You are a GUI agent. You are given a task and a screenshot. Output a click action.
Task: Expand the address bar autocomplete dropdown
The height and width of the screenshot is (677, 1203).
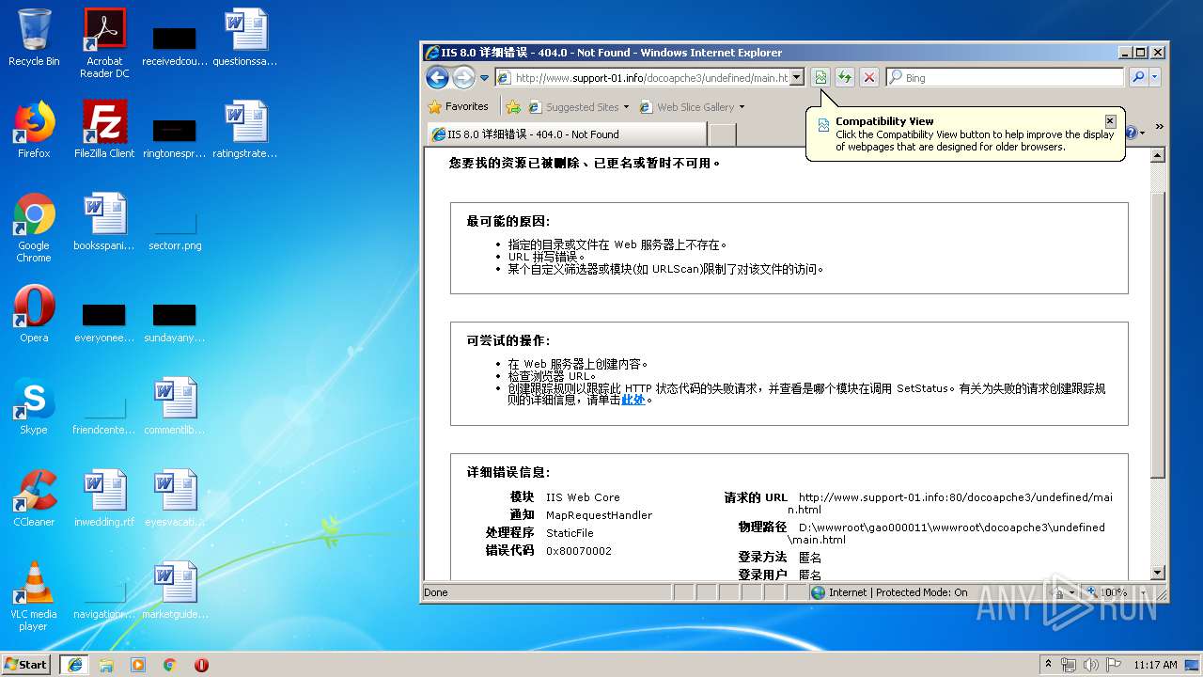click(x=797, y=78)
